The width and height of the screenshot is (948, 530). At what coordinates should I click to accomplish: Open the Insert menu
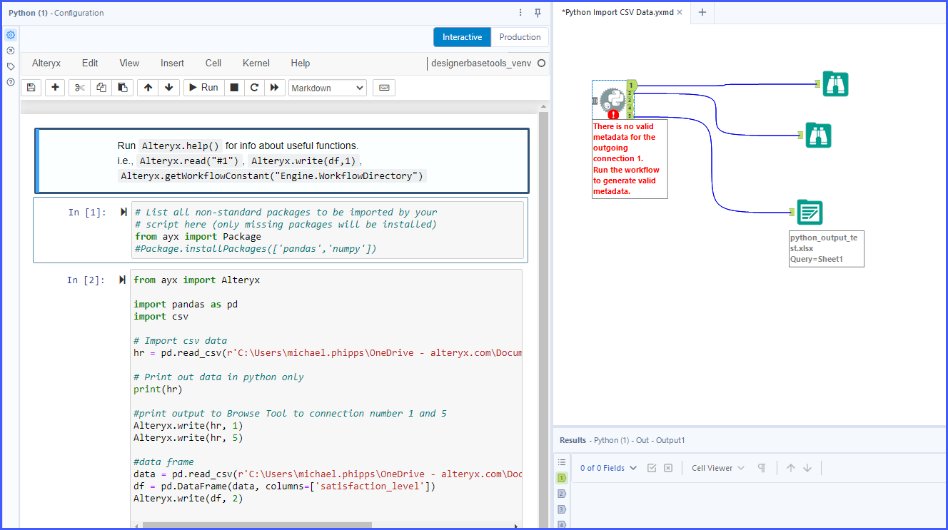(172, 63)
